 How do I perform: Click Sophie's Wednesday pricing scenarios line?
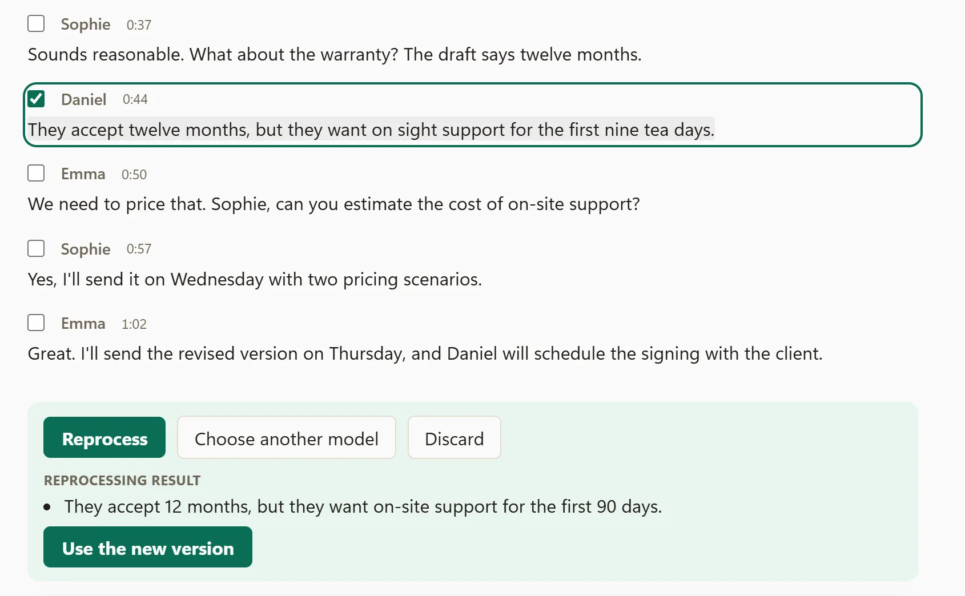pos(255,279)
